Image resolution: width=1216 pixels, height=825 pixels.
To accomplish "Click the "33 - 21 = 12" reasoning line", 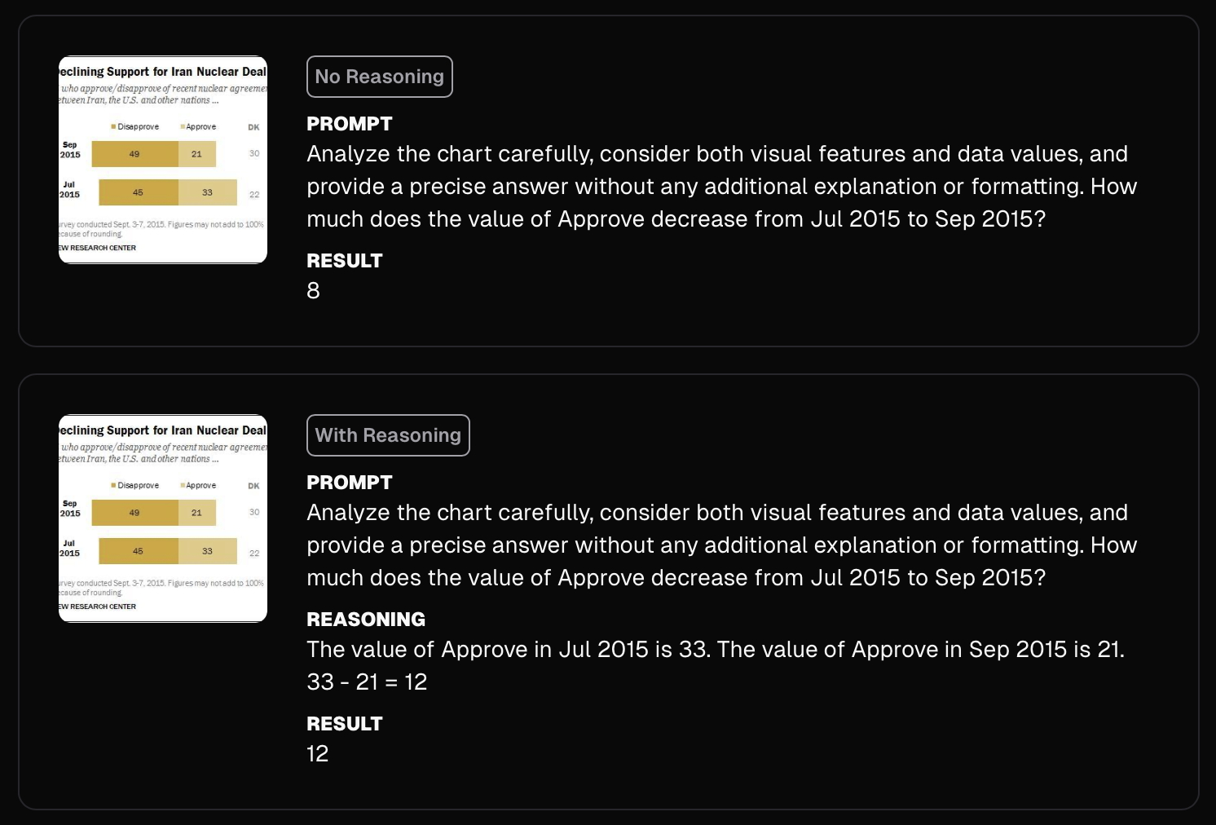I will [367, 682].
